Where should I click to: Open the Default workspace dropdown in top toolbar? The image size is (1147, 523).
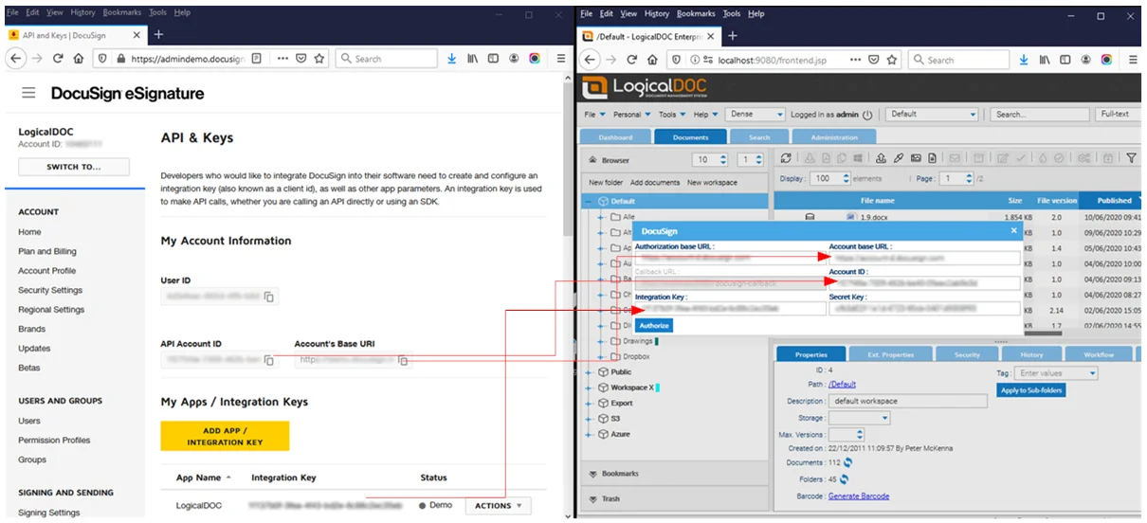pyautogui.click(x=932, y=115)
